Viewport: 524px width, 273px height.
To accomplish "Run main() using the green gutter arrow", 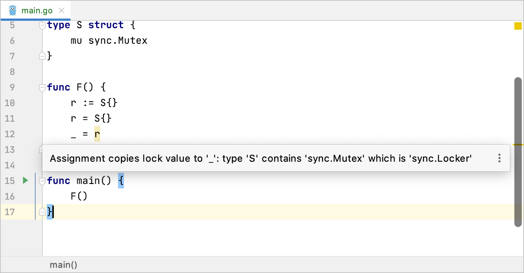I will point(25,181).
